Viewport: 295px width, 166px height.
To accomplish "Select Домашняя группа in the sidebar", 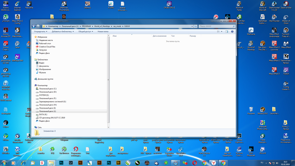I will point(45,79).
